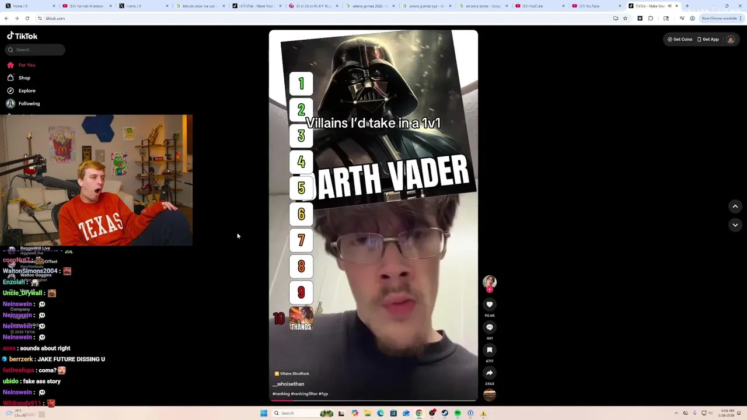Viewport: 747px width, 420px height.
Task: Open Google Chrome from the taskbar
Action: click(x=419, y=413)
